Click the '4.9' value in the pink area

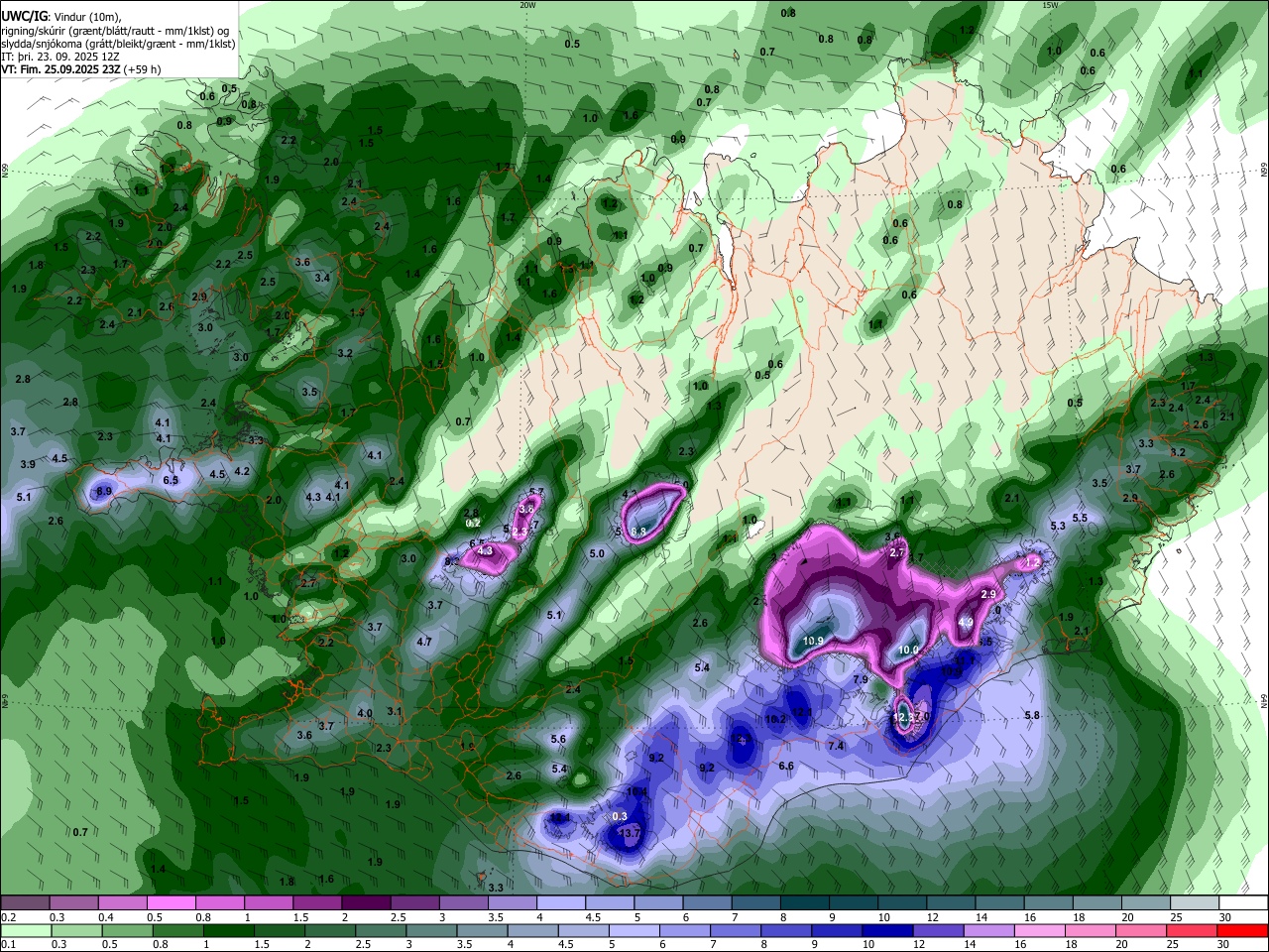point(965,623)
